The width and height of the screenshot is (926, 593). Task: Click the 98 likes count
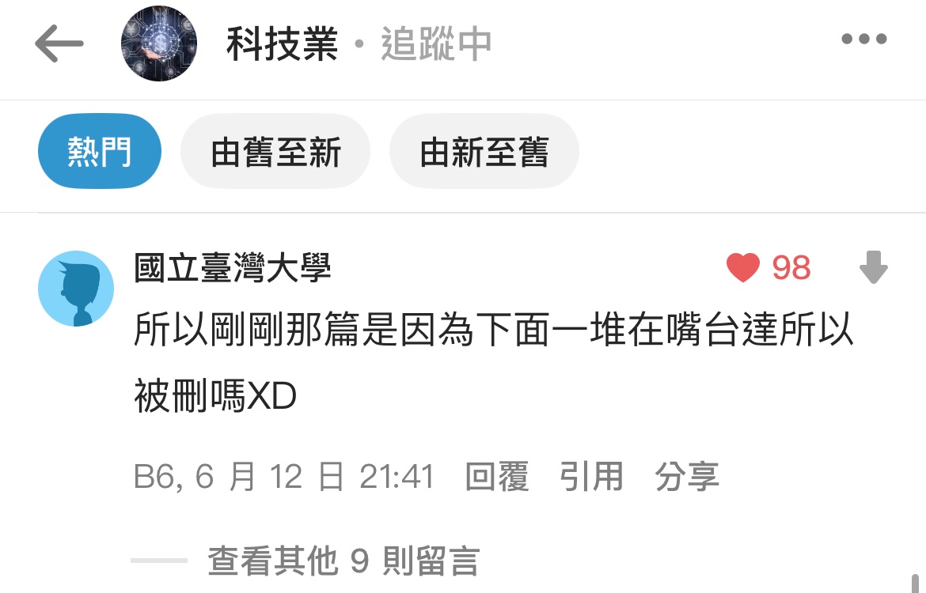tap(791, 268)
